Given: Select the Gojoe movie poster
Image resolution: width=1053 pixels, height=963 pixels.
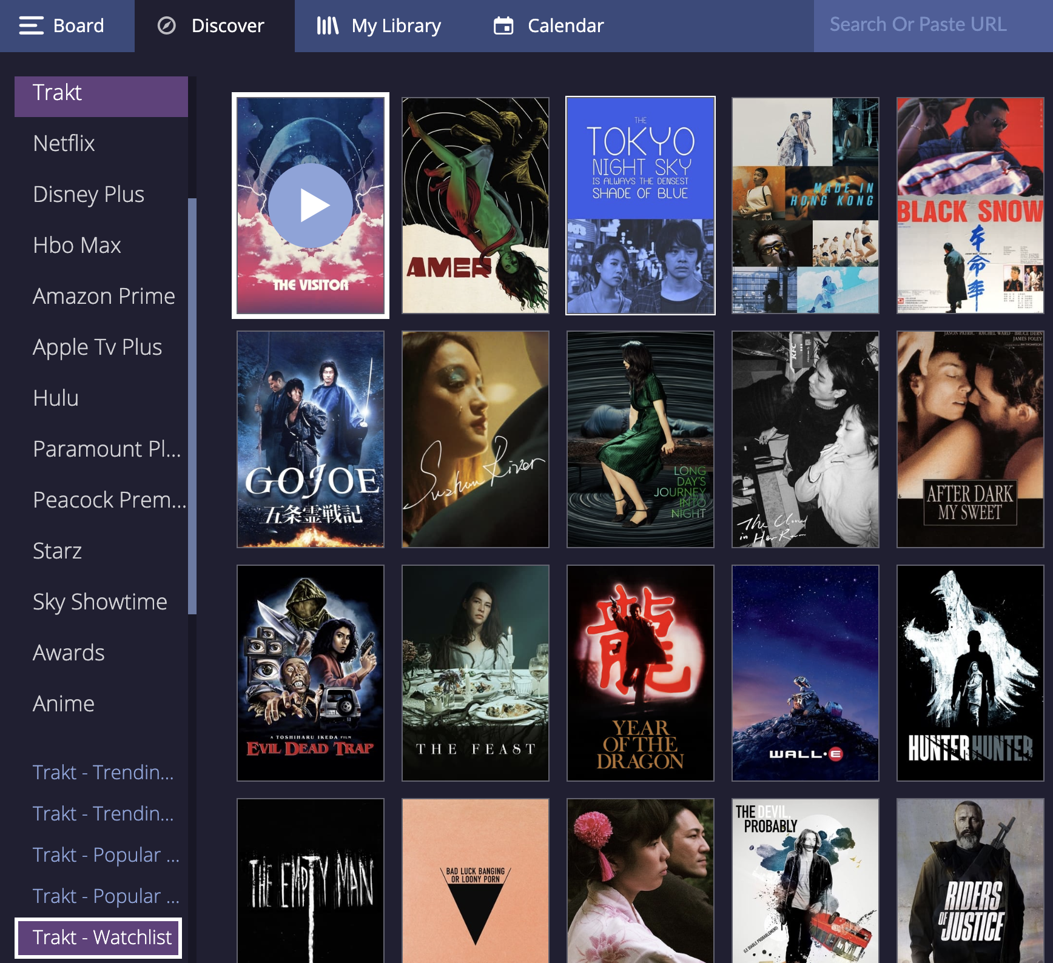Looking at the screenshot, I should click(x=311, y=440).
